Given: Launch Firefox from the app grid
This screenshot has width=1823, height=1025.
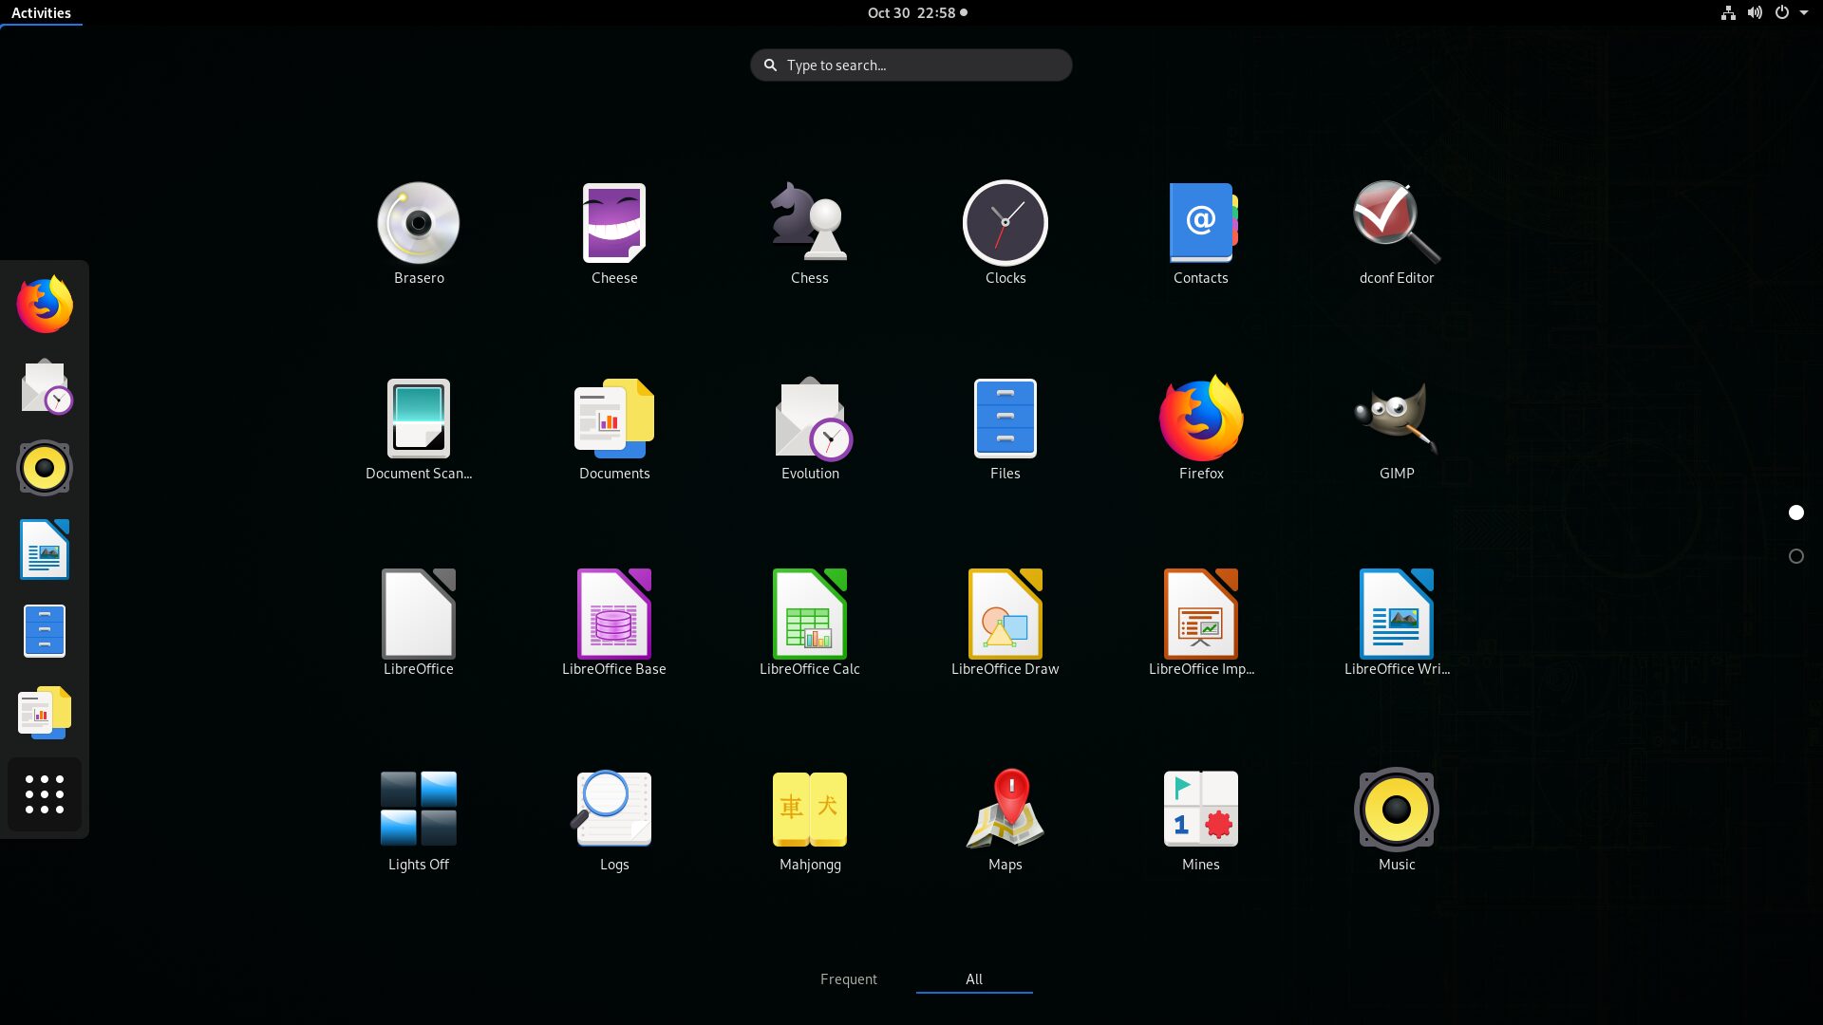Looking at the screenshot, I should pos(1201,429).
